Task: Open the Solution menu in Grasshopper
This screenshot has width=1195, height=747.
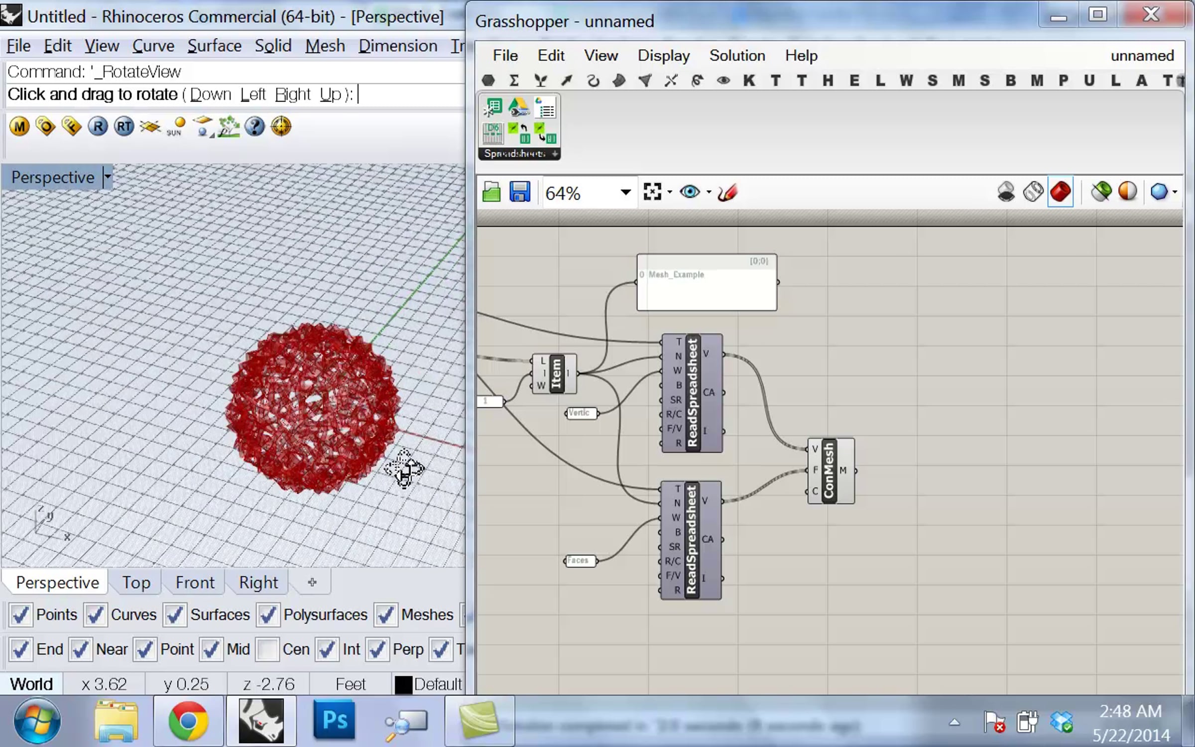Action: point(737,55)
